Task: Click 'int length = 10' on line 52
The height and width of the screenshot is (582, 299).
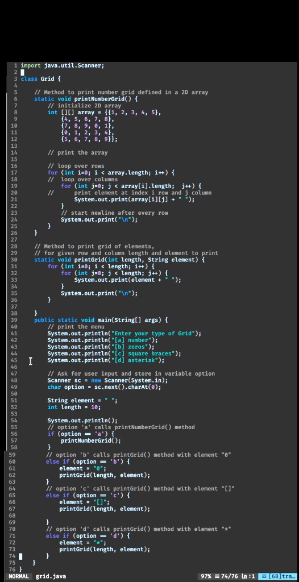Action: click(x=74, y=407)
